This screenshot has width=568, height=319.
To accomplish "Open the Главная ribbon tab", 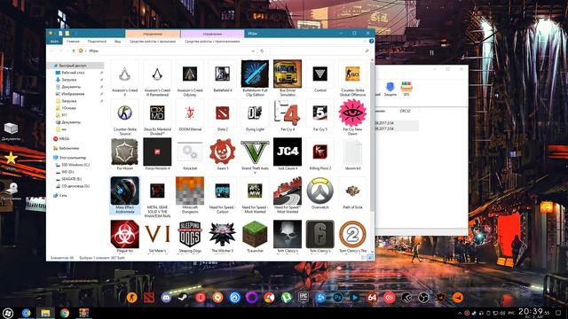I will point(73,42).
